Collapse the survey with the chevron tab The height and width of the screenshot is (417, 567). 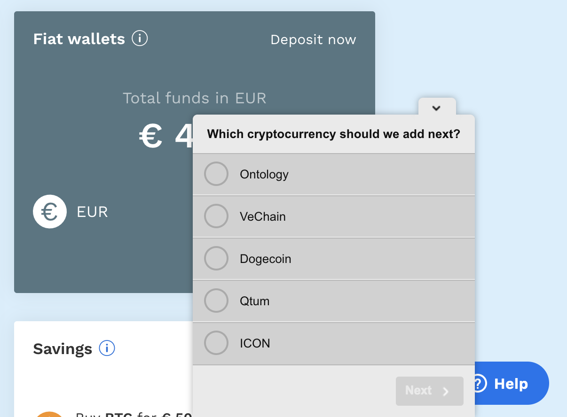click(x=437, y=108)
